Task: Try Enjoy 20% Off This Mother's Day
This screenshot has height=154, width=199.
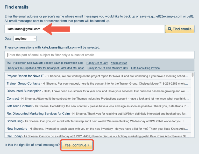Action: click(108, 68)
